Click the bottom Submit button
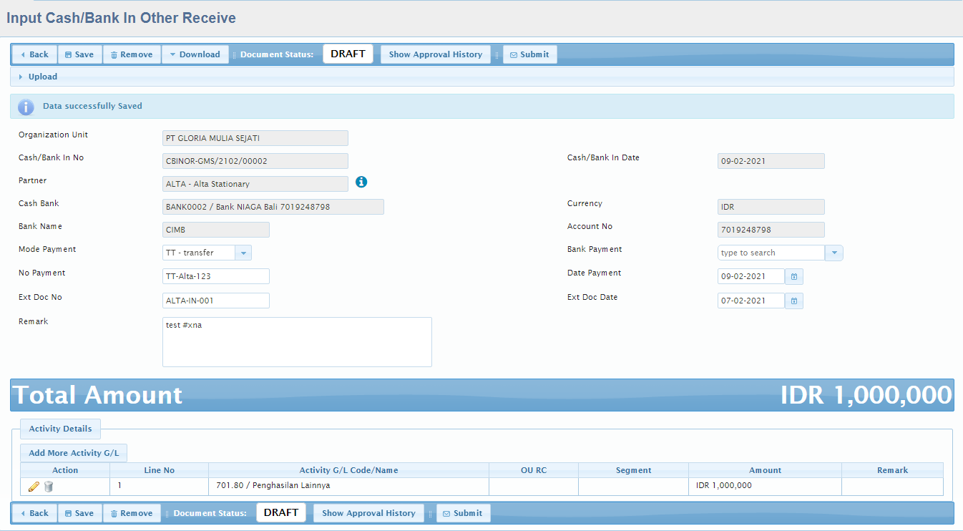The height and width of the screenshot is (531, 963). [x=464, y=513]
